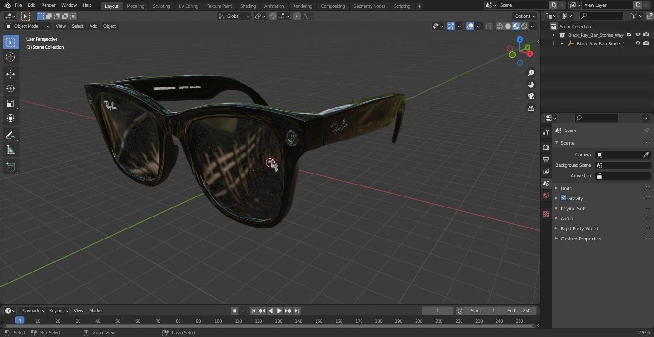
Task: Pin the Scene properties panel
Action: point(646,130)
